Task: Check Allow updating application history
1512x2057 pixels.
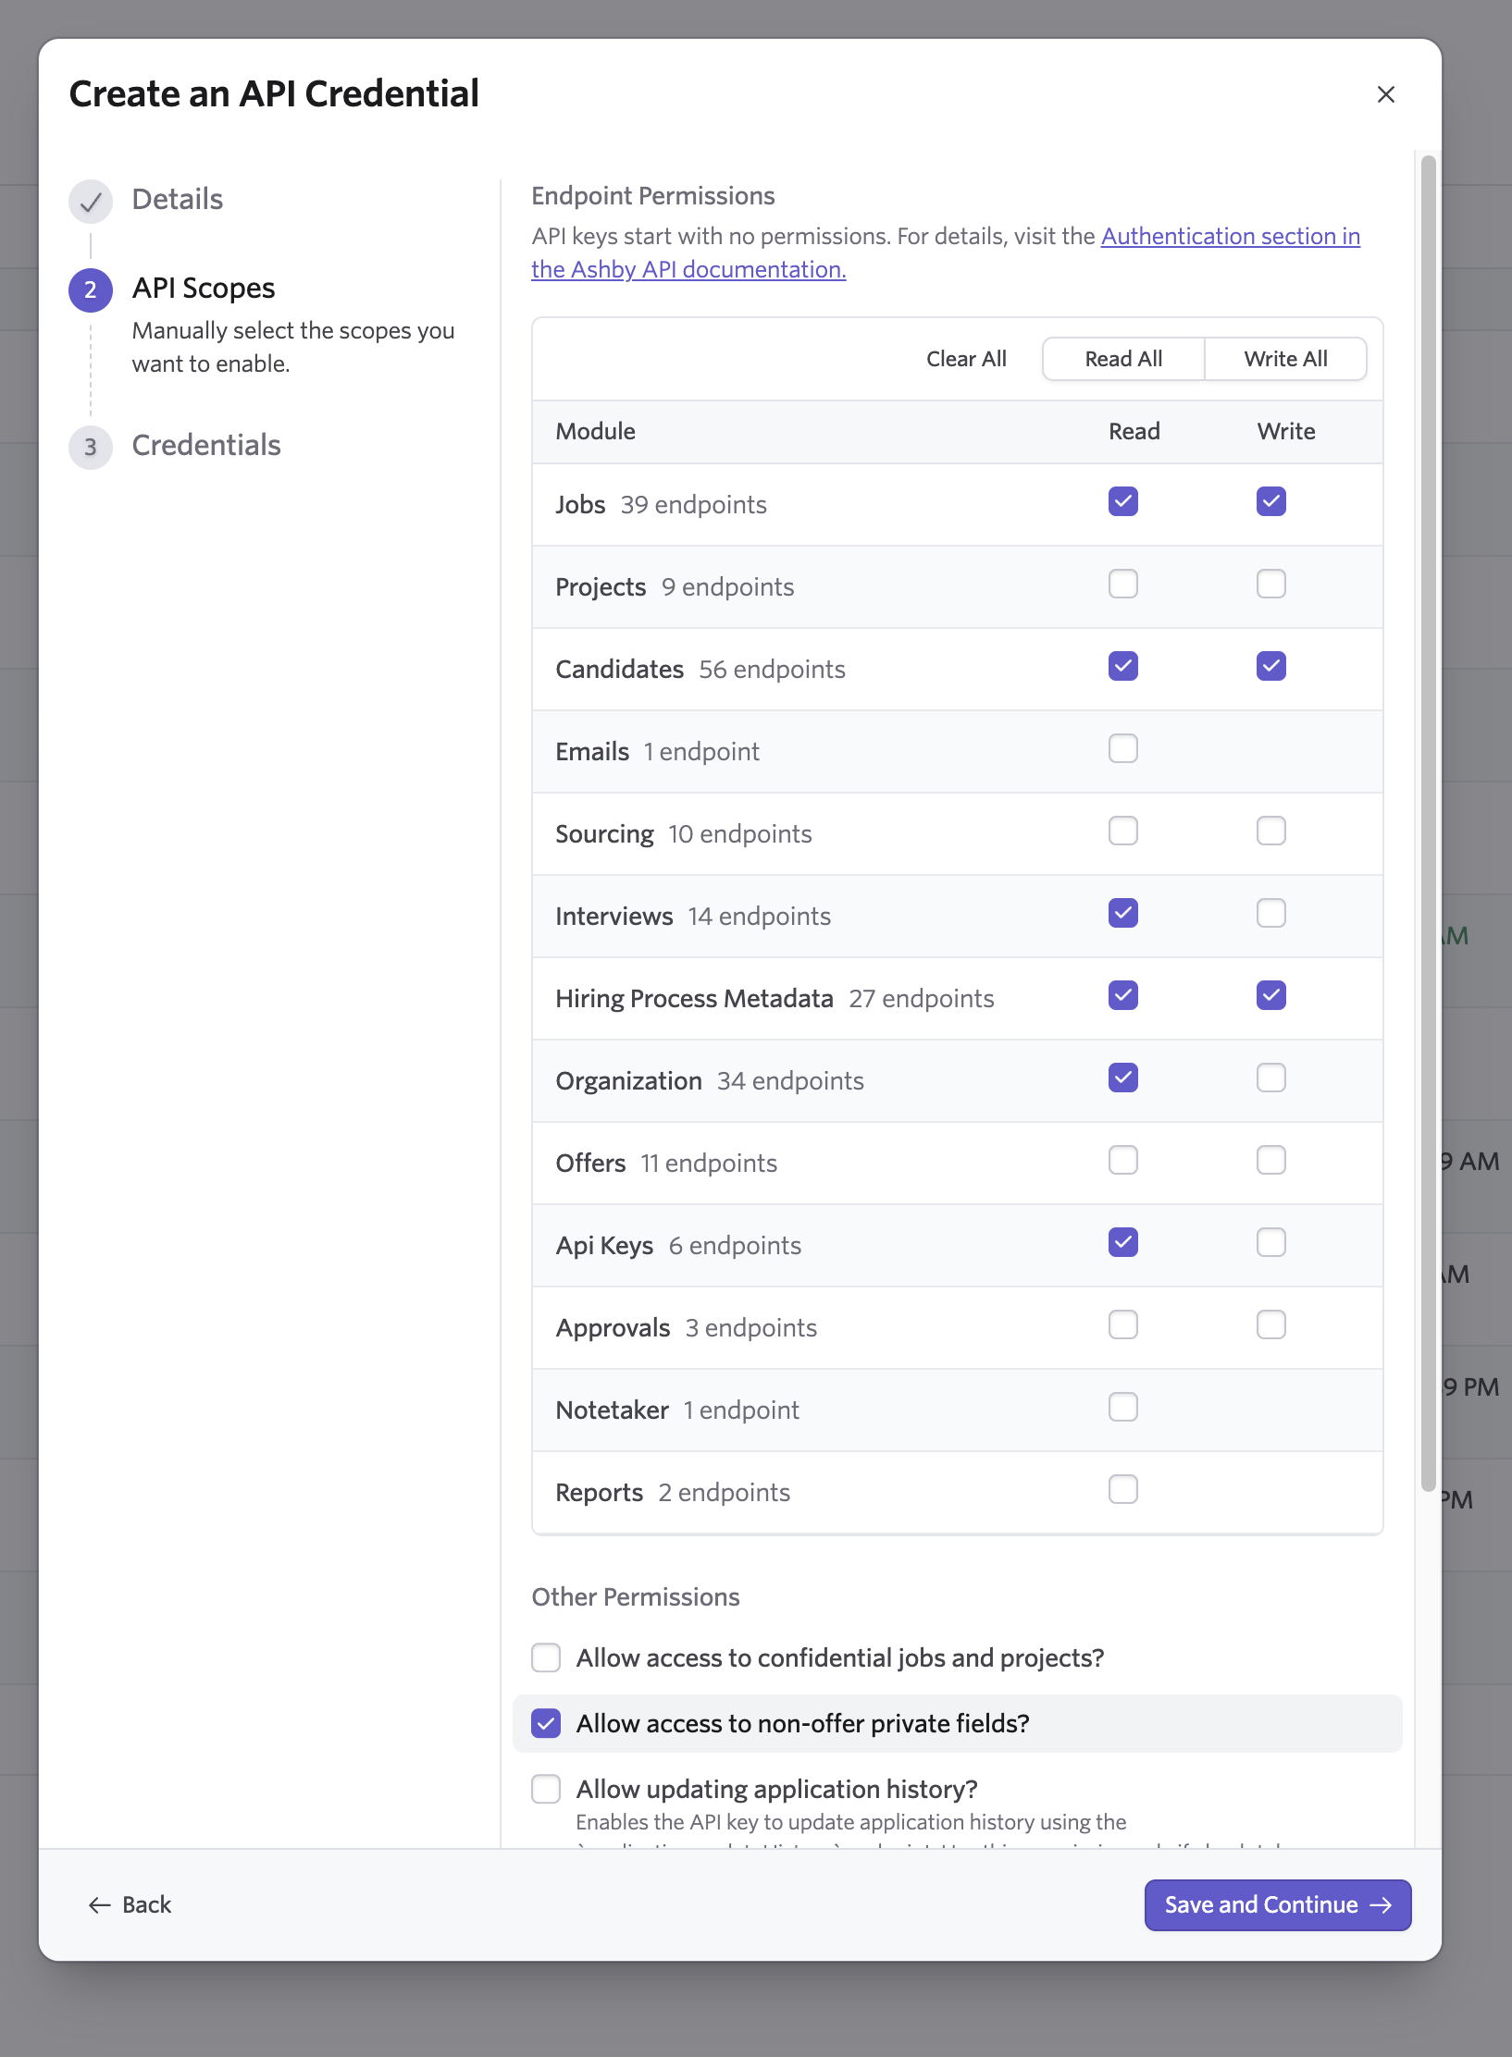Action: click(x=546, y=1789)
